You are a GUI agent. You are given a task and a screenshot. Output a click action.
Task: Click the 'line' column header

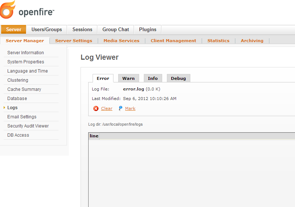click(x=94, y=136)
